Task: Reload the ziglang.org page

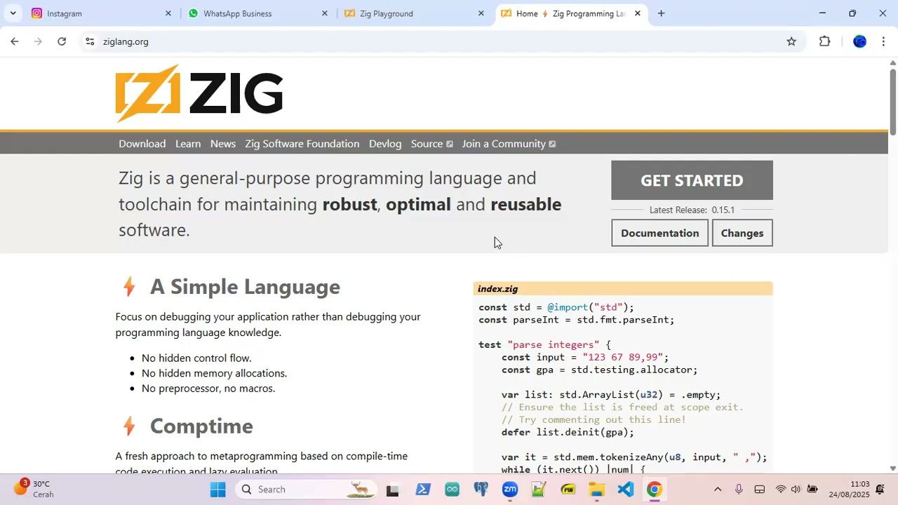Action: (62, 41)
